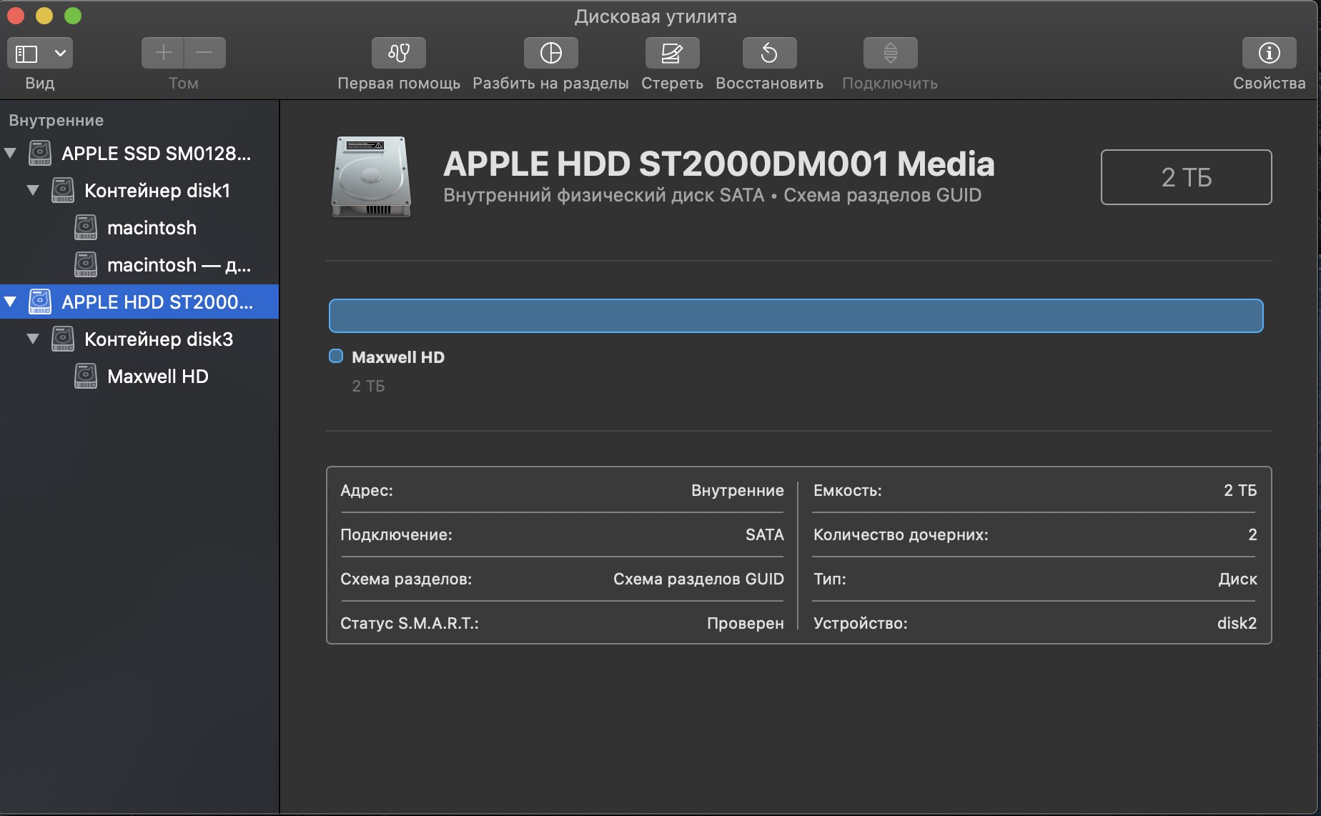
Task: Collapse the Контейнер disk3 tree
Action: (33, 339)
